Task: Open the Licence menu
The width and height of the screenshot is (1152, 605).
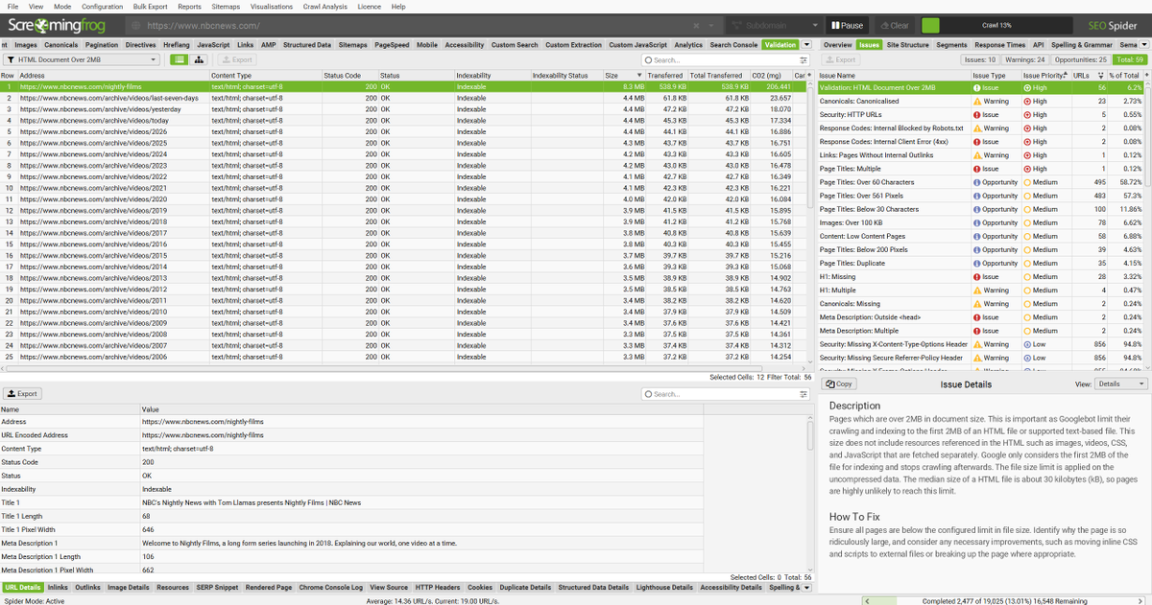Action: (369, 7)
